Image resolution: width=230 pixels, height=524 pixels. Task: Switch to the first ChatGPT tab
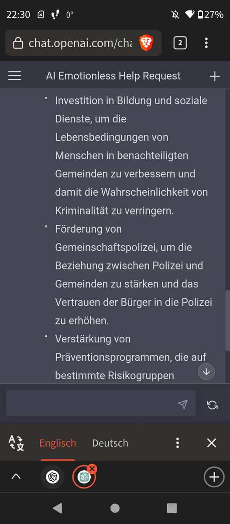coord(52,477)
